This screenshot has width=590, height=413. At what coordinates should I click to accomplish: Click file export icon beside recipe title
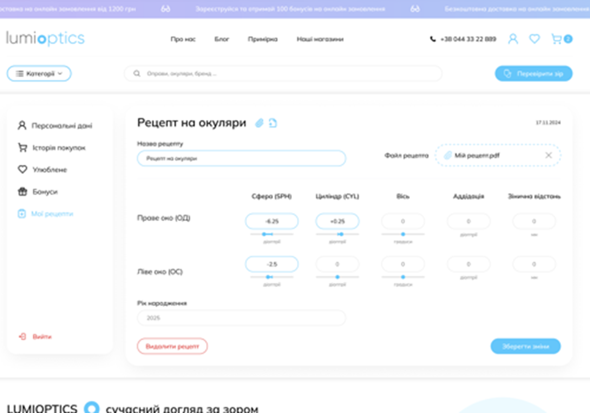click(x=273, y=123)
